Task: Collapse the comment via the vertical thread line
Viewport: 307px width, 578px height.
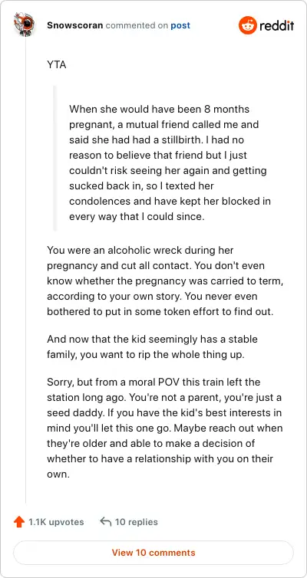Action: 25,269
